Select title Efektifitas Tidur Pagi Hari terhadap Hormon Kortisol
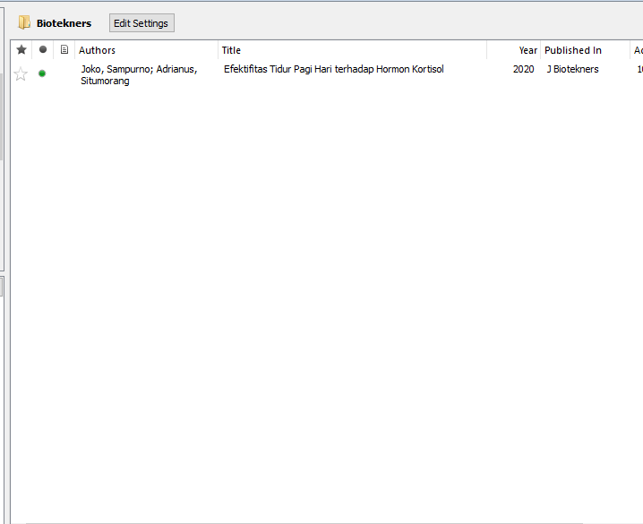643x524 pixels. [x=334, y=69]
